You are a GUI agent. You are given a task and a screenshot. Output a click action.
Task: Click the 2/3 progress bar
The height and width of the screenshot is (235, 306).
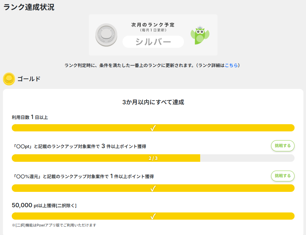click(153, 158)
